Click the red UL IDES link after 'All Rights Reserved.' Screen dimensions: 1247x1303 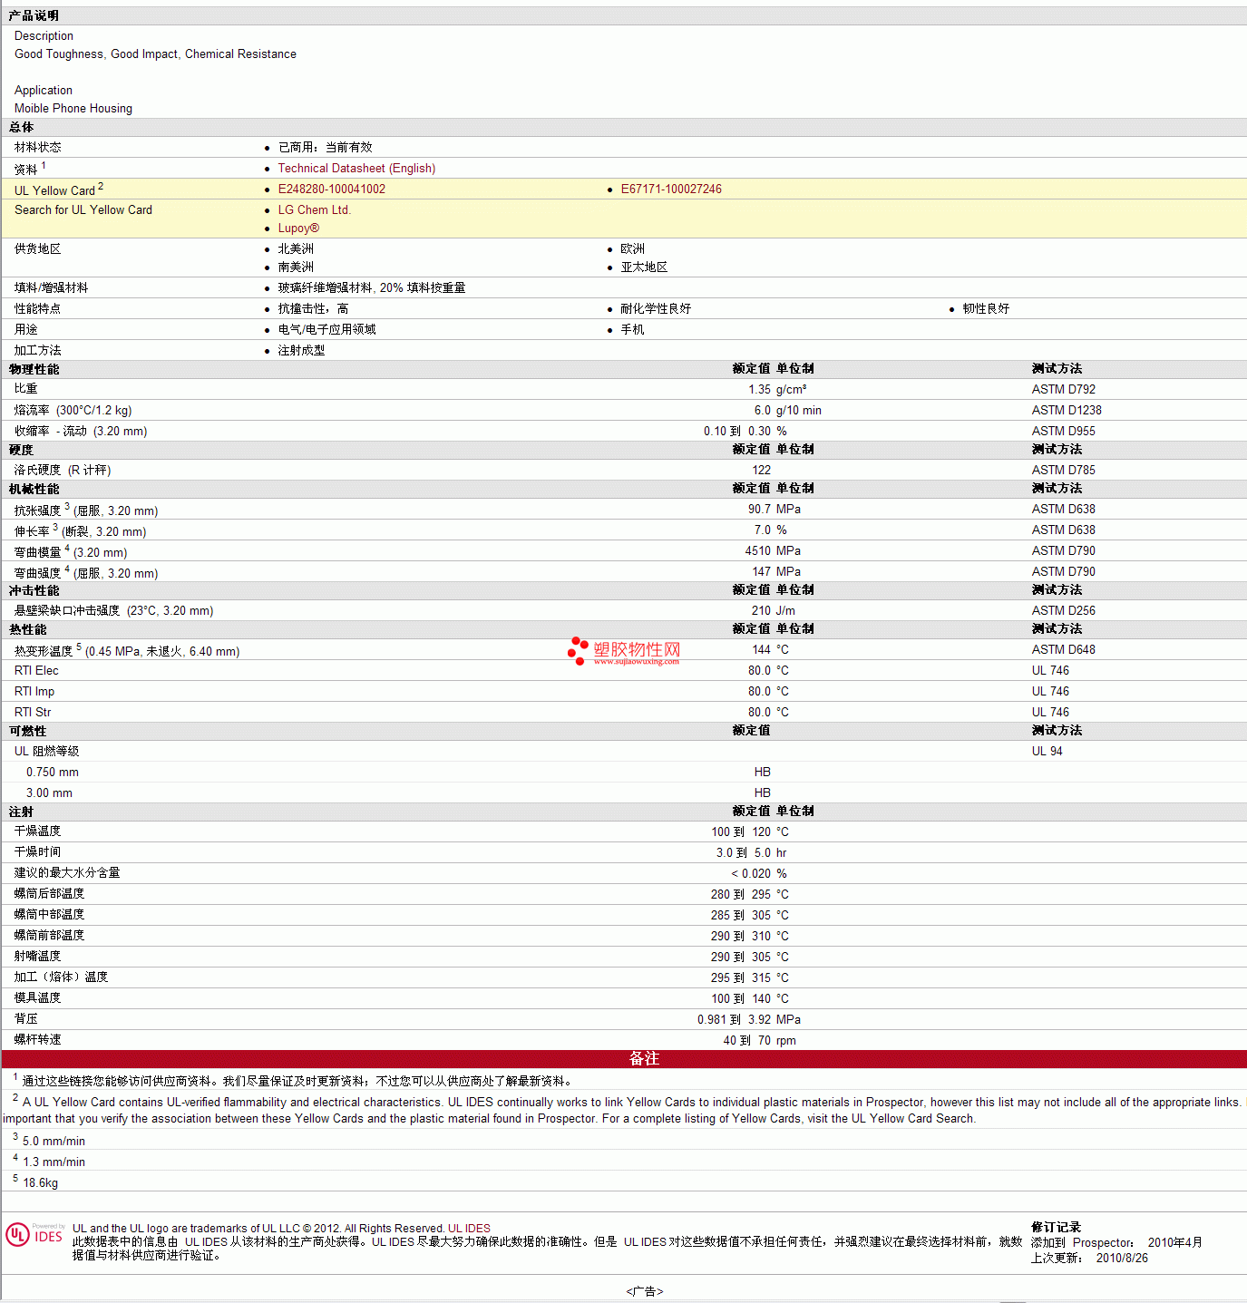pyautogui.click(x=469, y=1229)
